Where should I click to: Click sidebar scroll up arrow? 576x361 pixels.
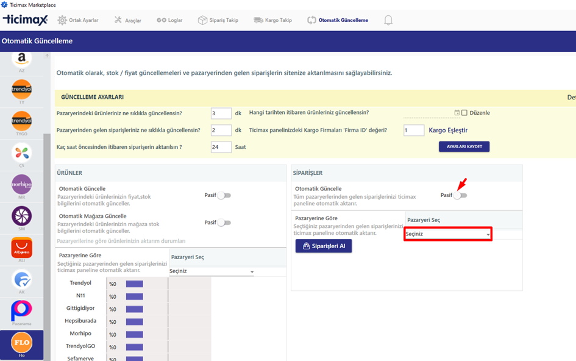47,56
